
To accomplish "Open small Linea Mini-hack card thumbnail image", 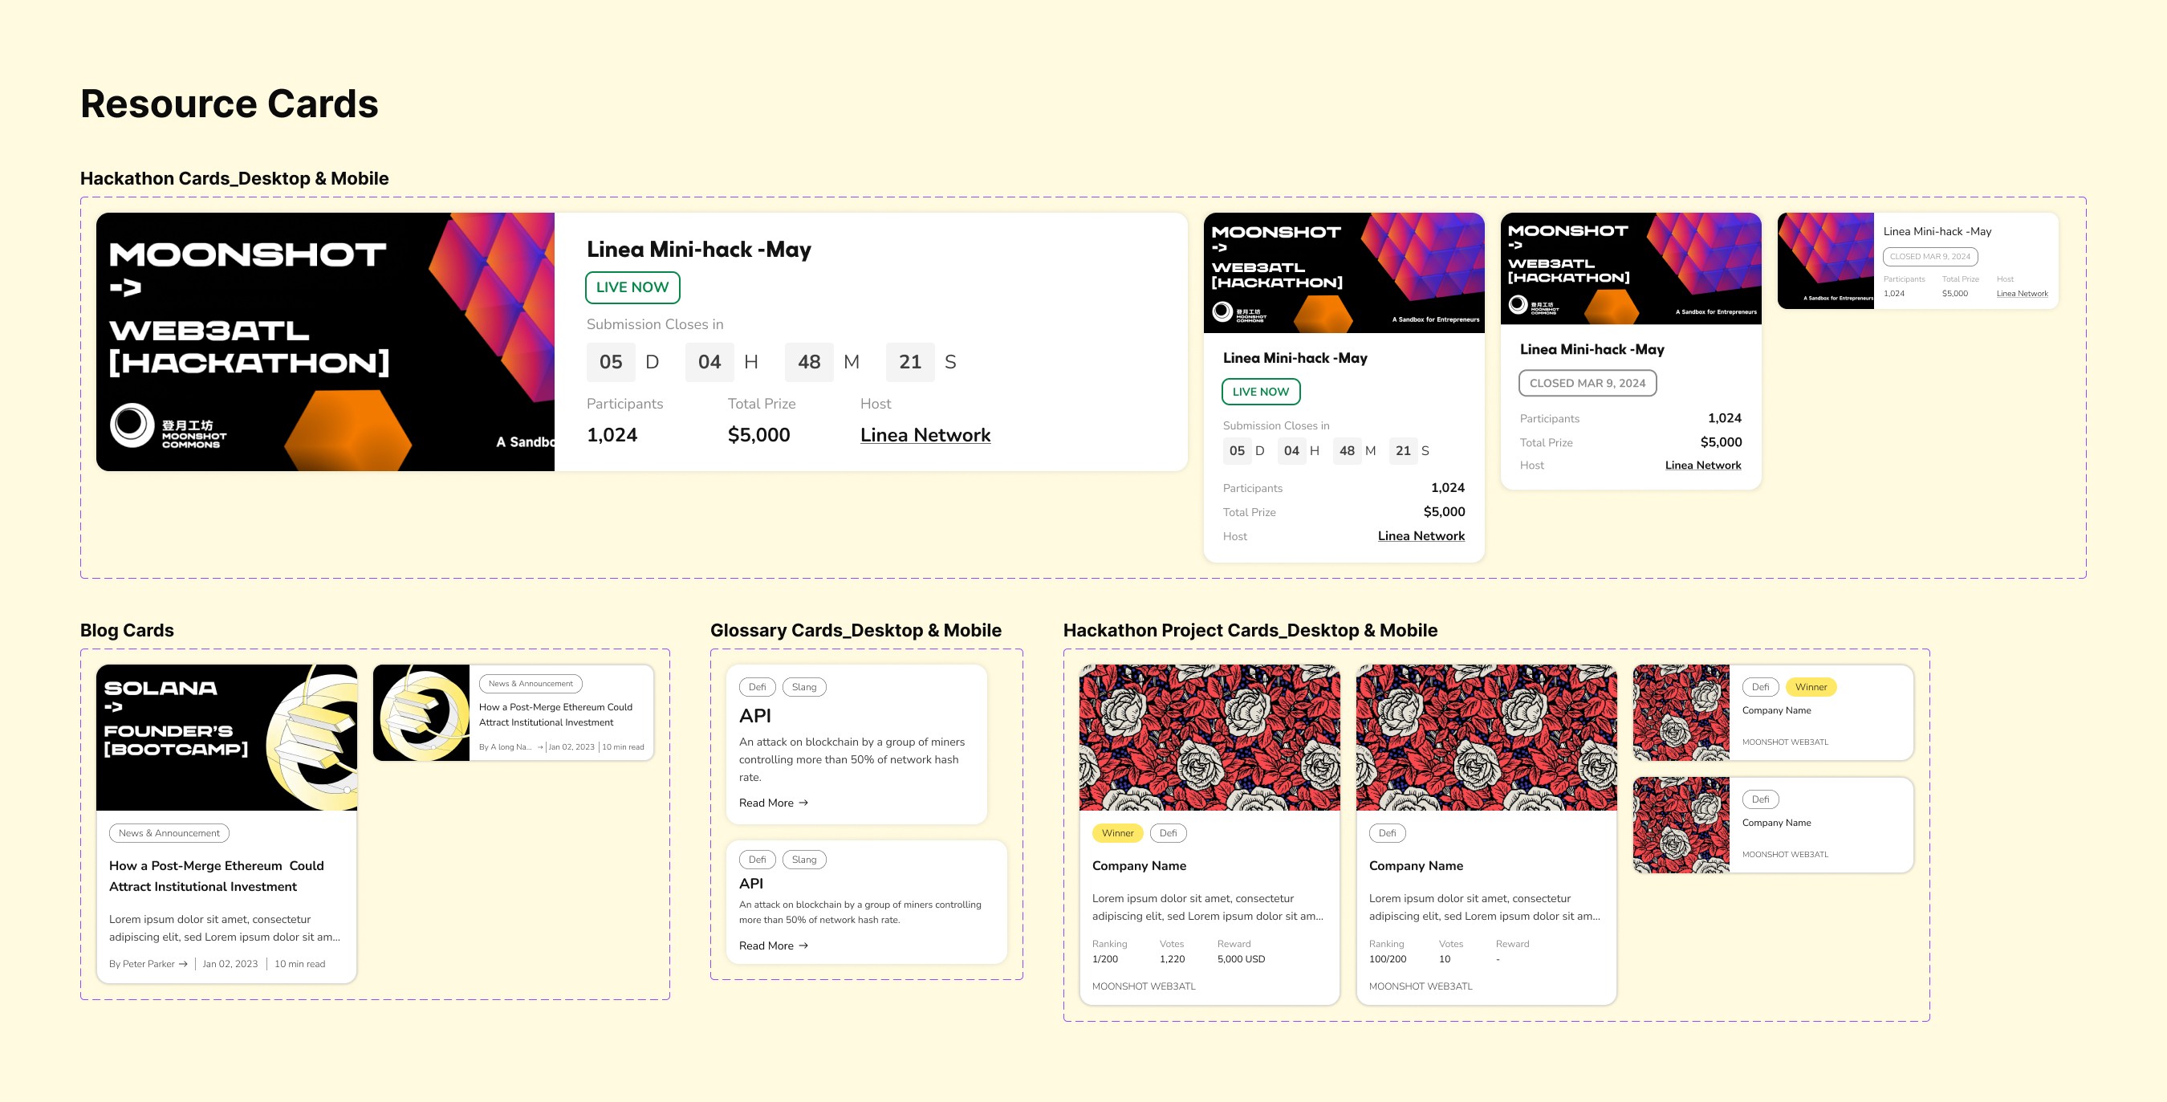I will pyautogui.click(x=1825, y=261).
